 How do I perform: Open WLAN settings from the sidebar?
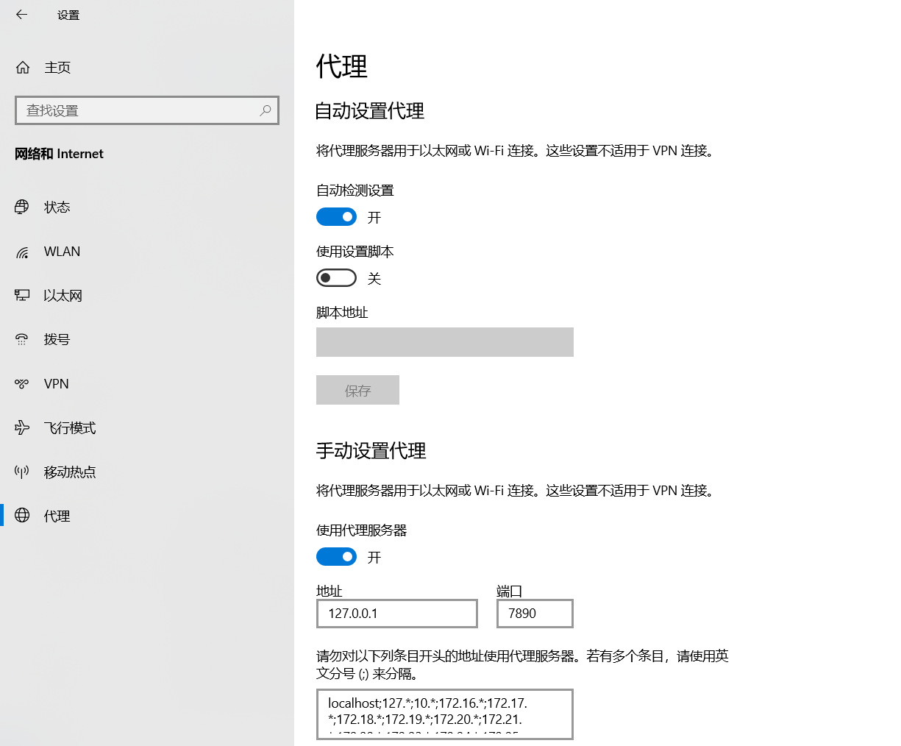pyautogui.click(x=22, y=251)
